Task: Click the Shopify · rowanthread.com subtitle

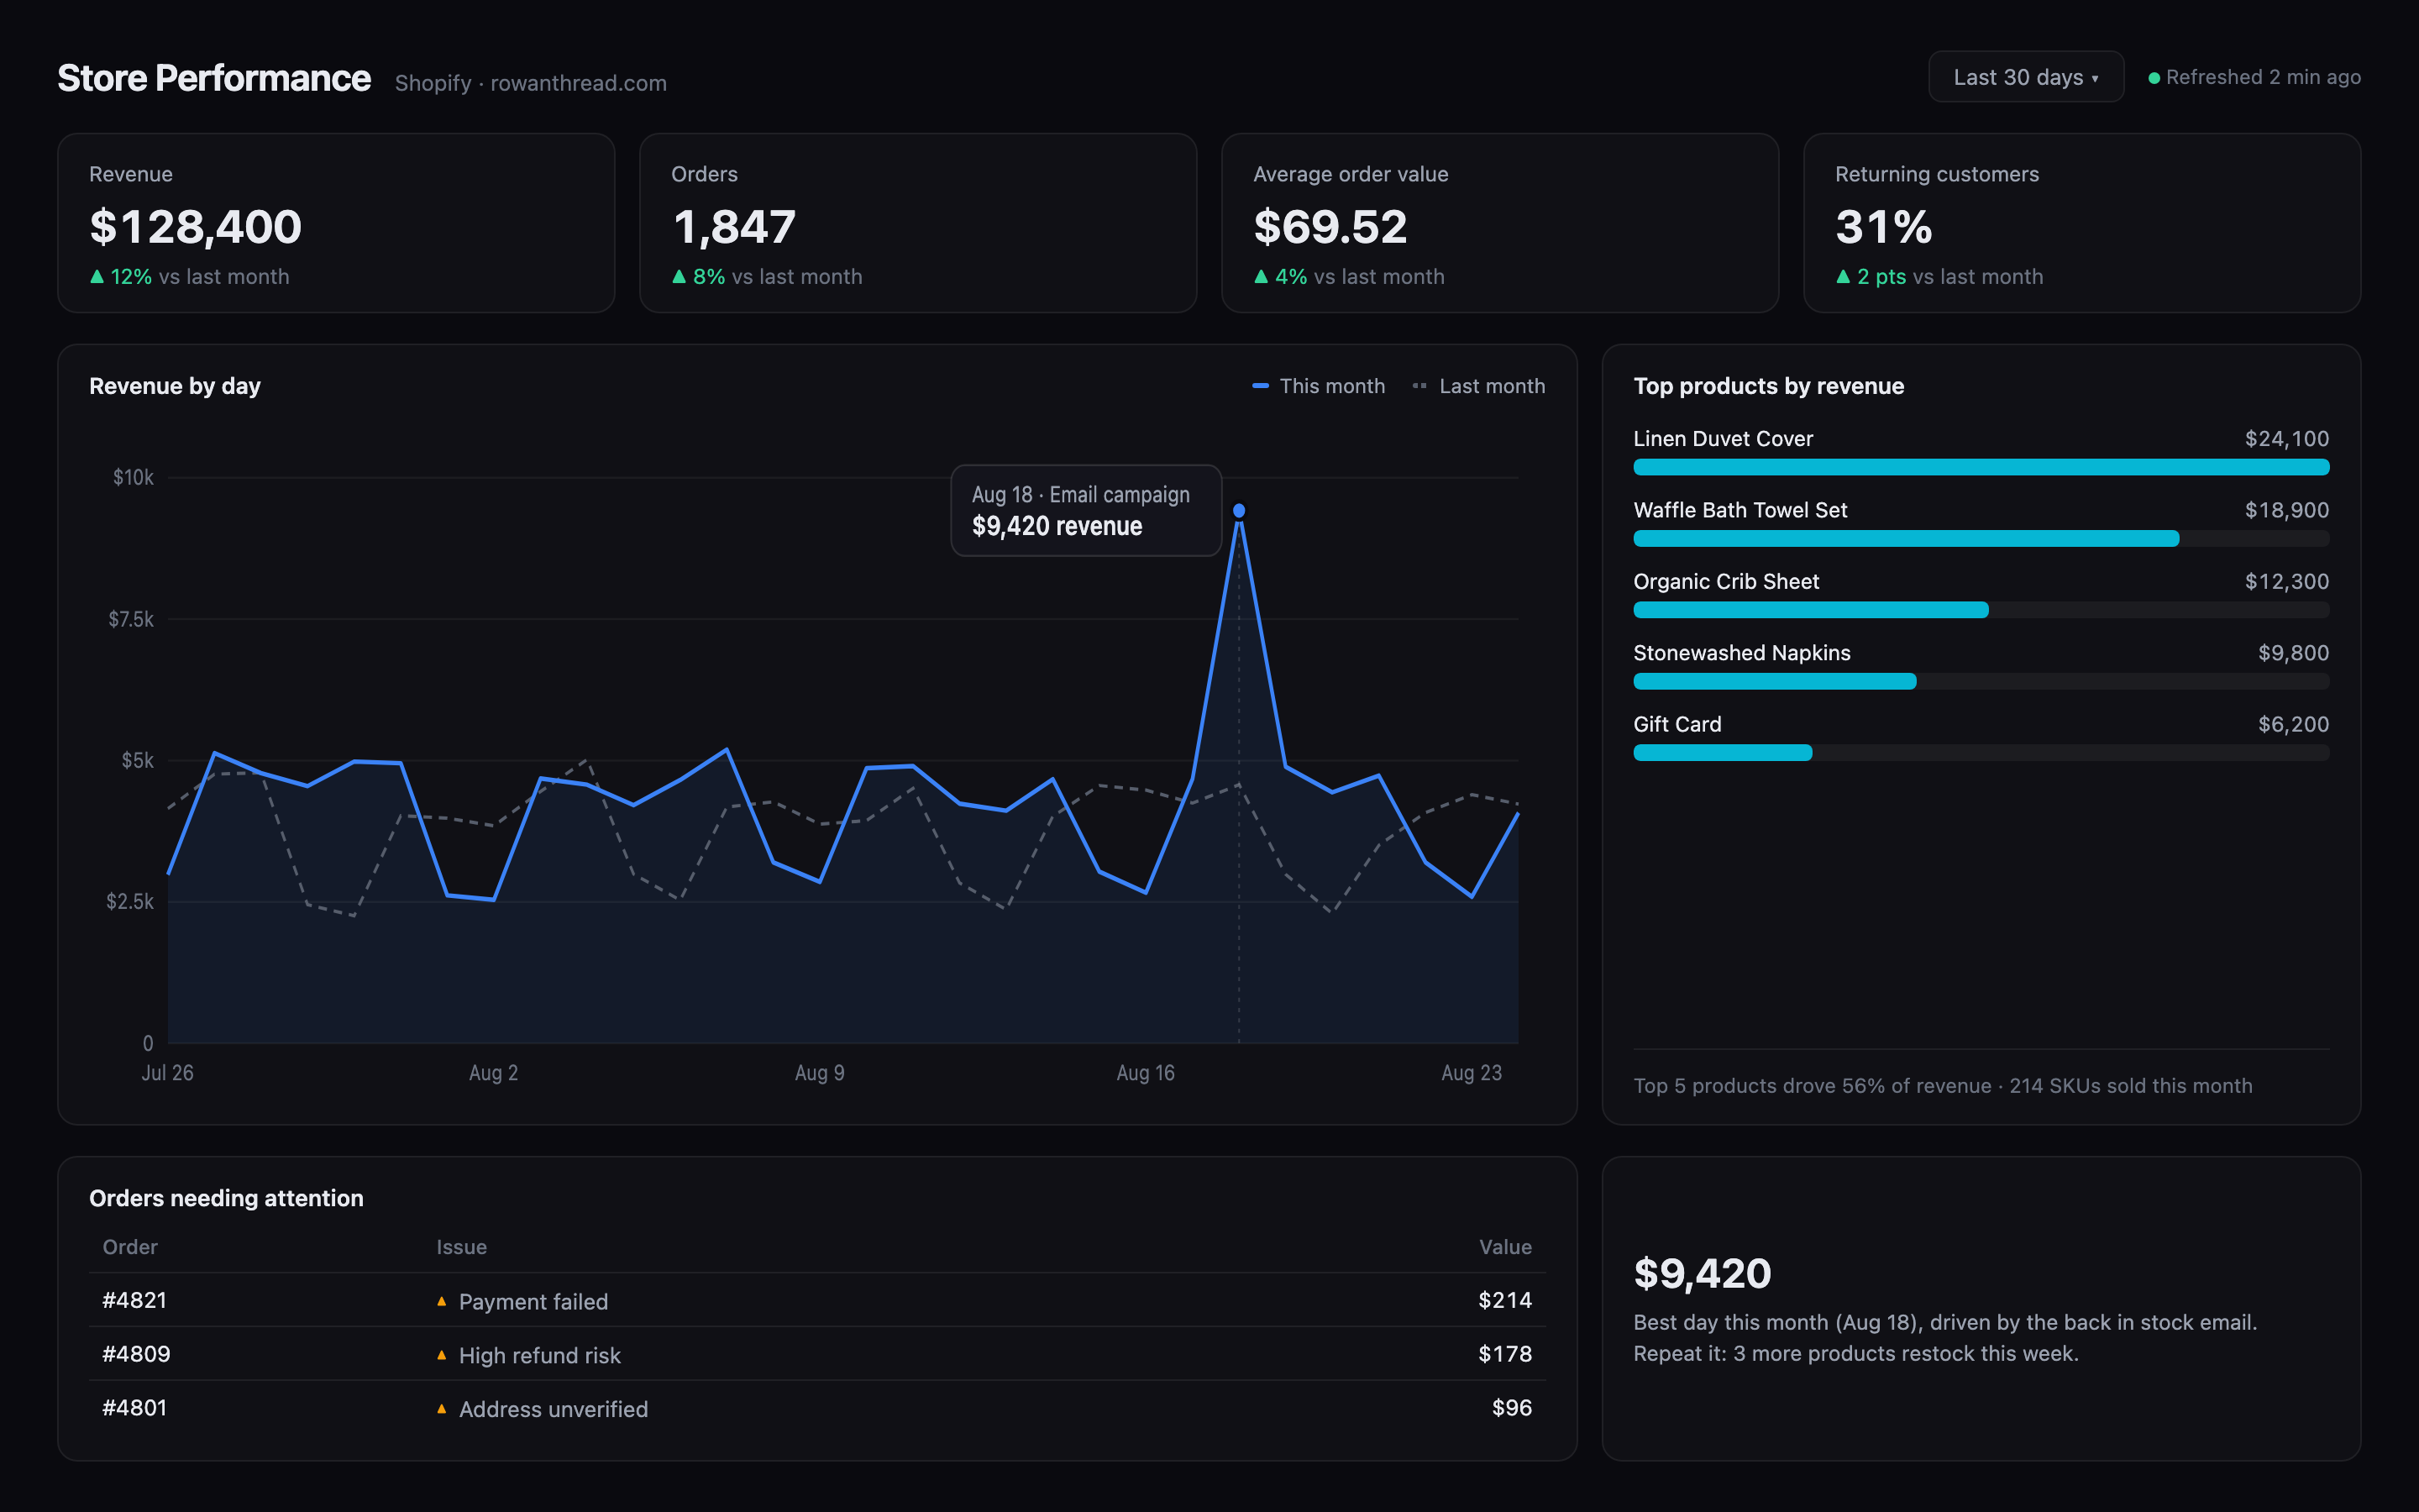Action: pyautogui.click(x=531, y=83)
